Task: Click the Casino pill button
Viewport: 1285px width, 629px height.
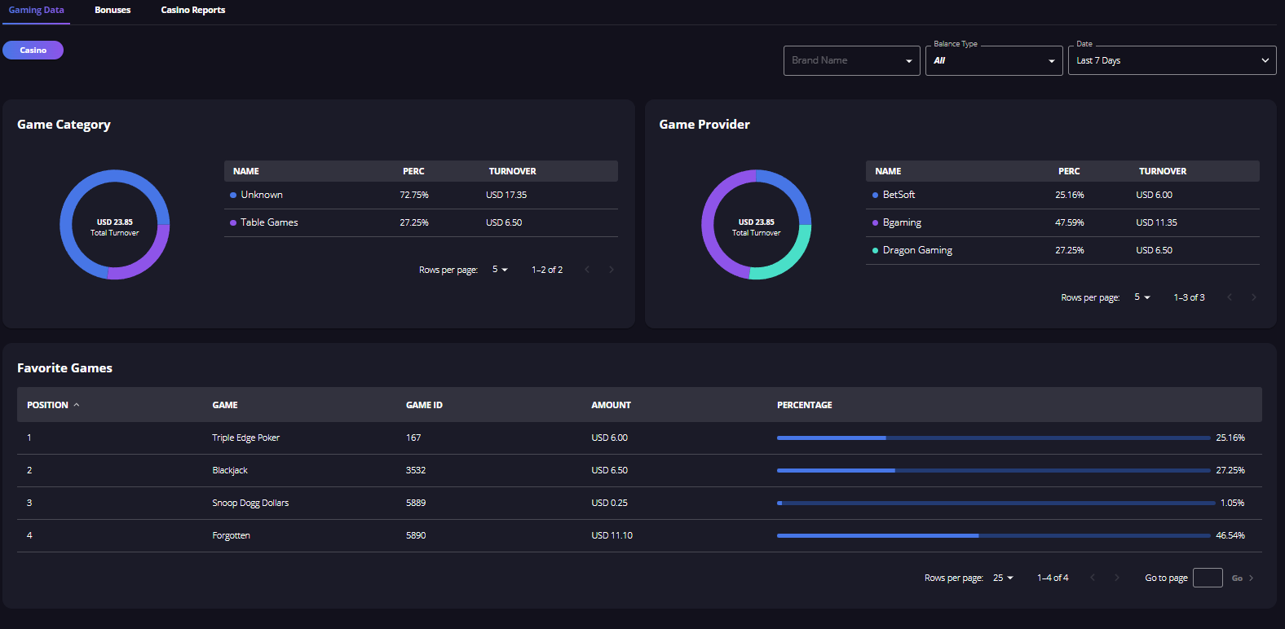Action: 33,51
